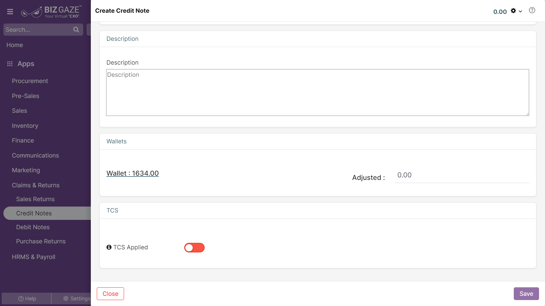Collapse the Claims & Returns section
The height and width of the screenshot is (306, 545).
[36, 185]
